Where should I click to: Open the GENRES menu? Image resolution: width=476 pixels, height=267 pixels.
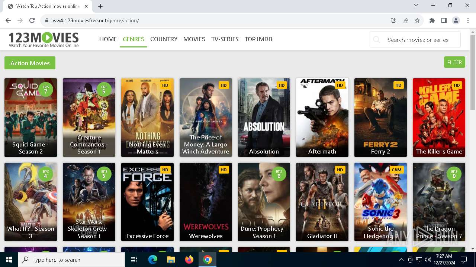click(x=134, y=39)
